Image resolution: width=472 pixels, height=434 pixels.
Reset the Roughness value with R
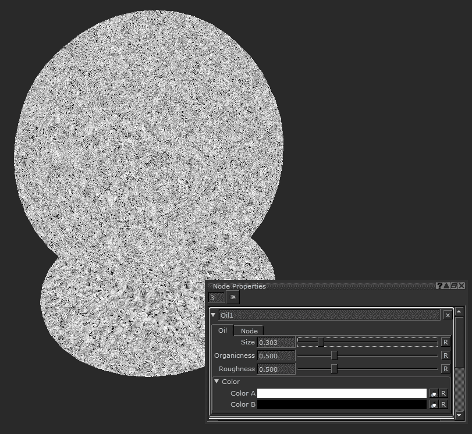point(445,369)
